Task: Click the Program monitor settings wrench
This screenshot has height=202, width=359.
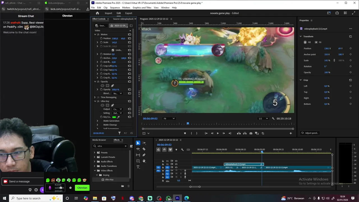Action: pos(273,118)
